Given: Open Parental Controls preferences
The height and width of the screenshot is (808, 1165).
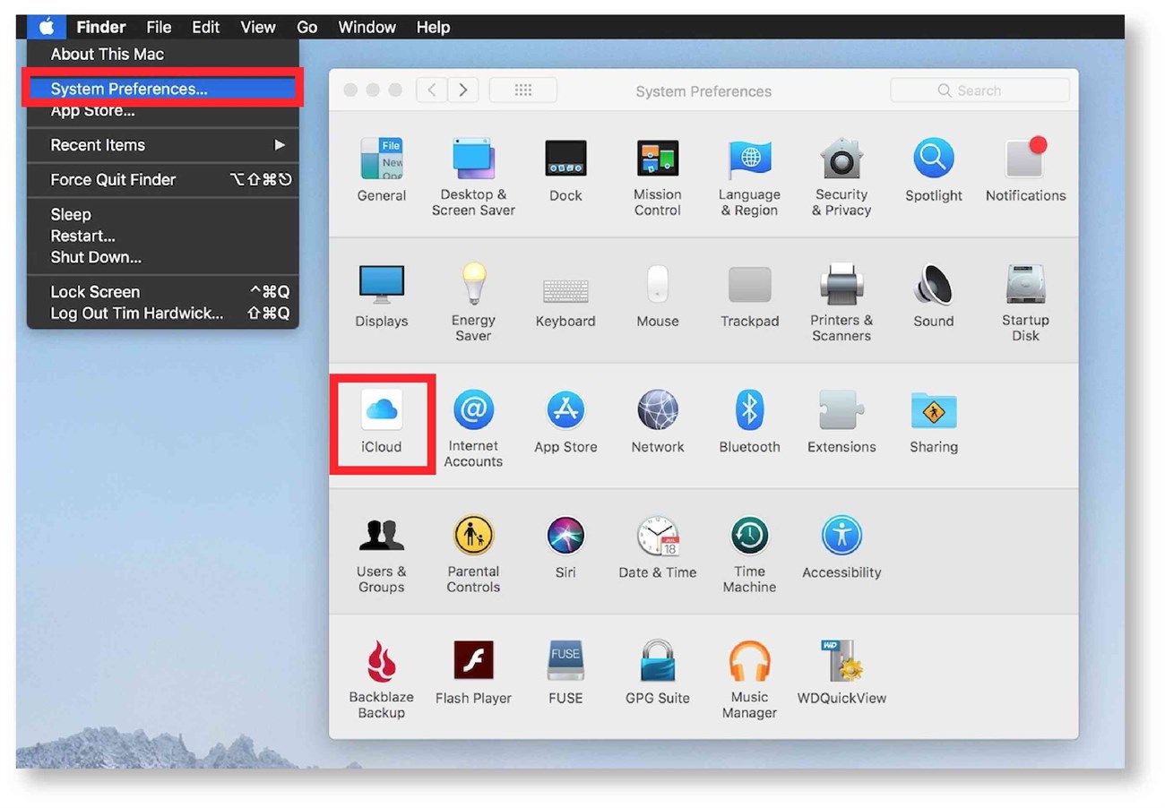Looking at the screenshot, I should [473, 553].
